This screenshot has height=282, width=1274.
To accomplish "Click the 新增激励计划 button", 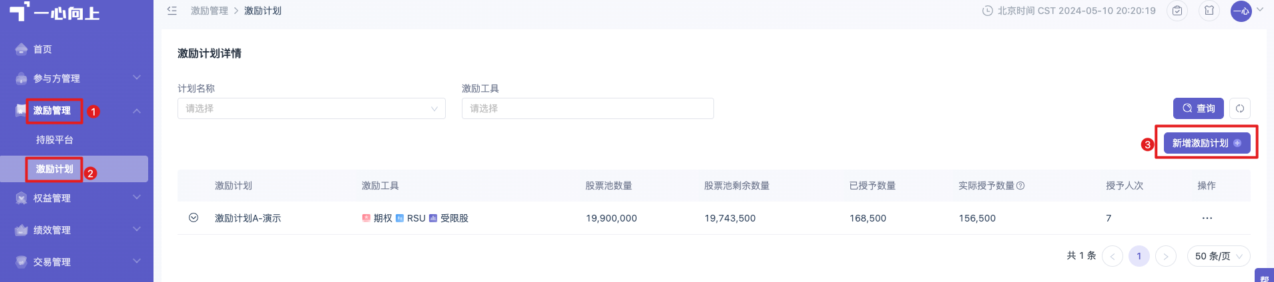I will click(1207, 143).
